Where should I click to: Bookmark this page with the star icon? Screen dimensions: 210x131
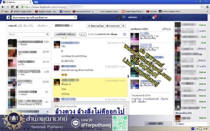click(x=202, y=7)
